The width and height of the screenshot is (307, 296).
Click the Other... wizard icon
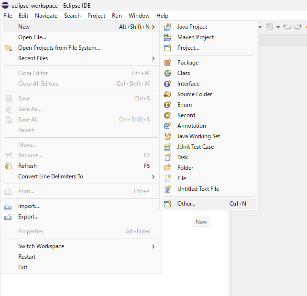coord(167,204)
